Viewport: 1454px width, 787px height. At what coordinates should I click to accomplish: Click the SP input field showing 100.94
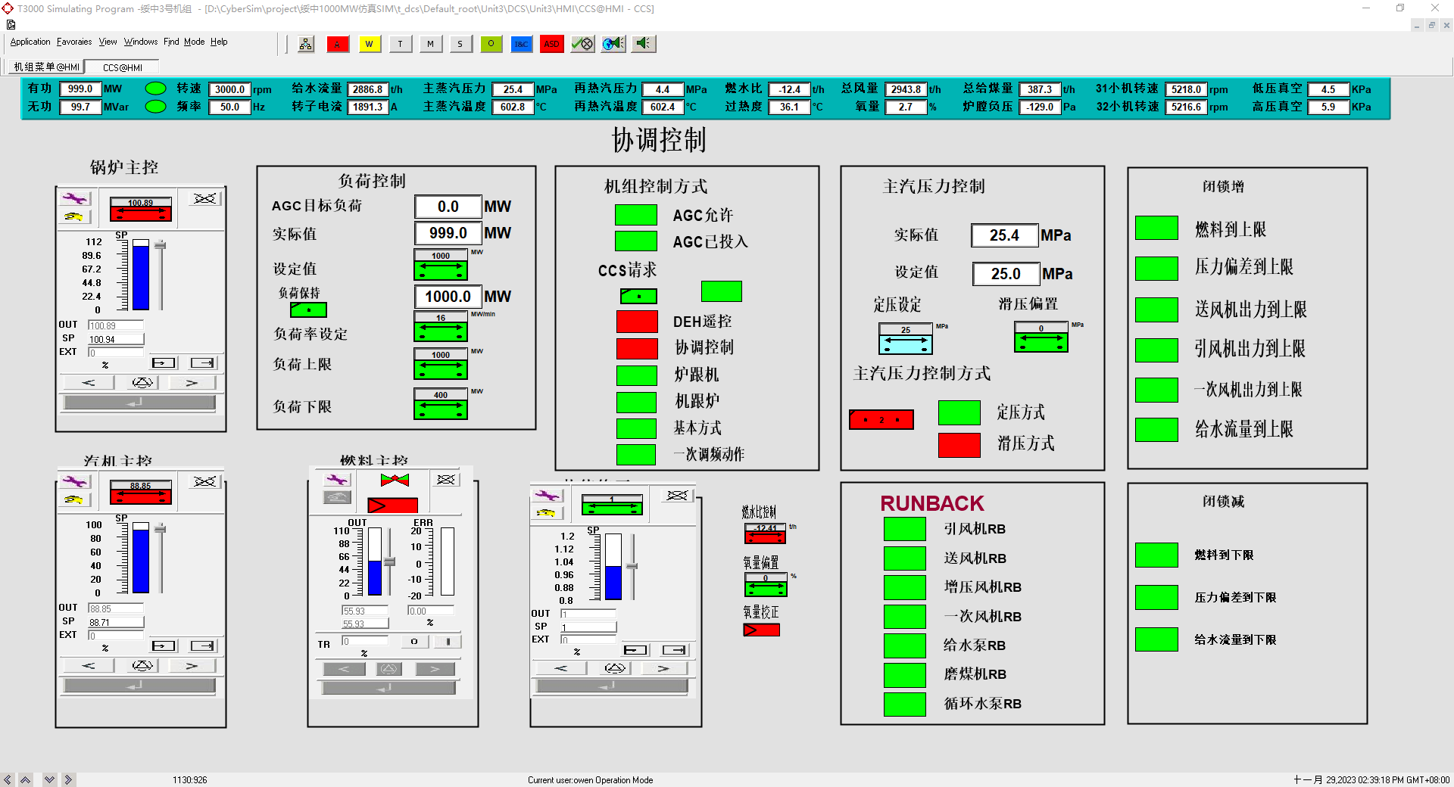(x=115, y=338)
